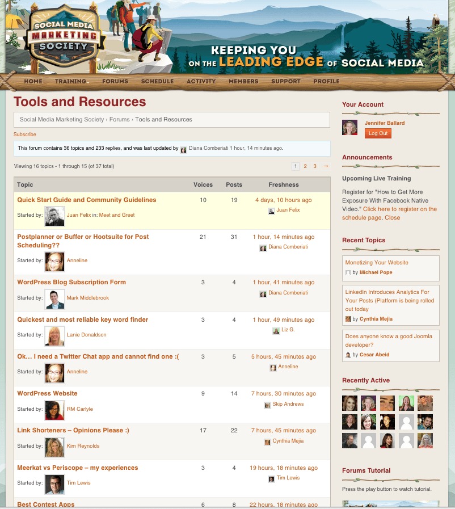
Task: Click the Skip Andrews name link
Action: (288, 404)
